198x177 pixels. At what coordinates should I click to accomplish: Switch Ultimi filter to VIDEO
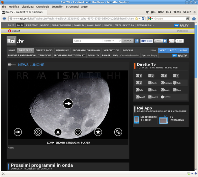[163, 50]
